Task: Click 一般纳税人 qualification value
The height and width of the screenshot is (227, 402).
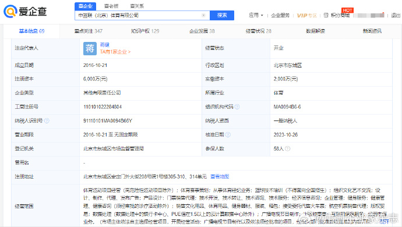Action: click(285, 120)
